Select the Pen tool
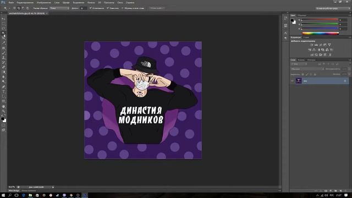The height and width of the screenshot is (198, 352). [x=3, y=87]
